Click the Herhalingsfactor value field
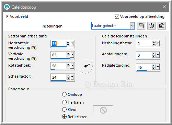This screenshot has width=172, height=125. [x=144, y=44]
